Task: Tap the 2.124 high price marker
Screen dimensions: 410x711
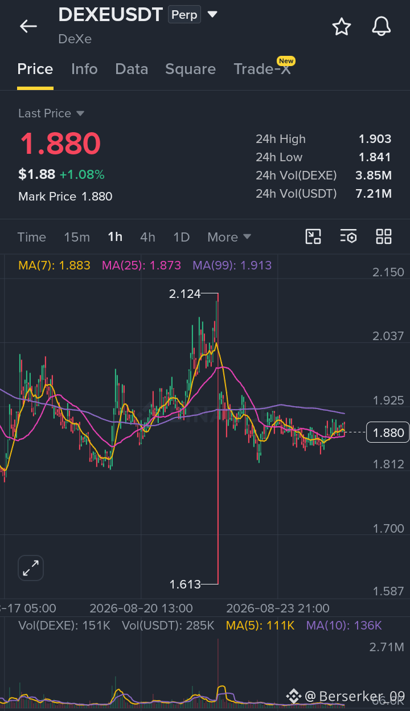Action: click(x=185, y=294)
